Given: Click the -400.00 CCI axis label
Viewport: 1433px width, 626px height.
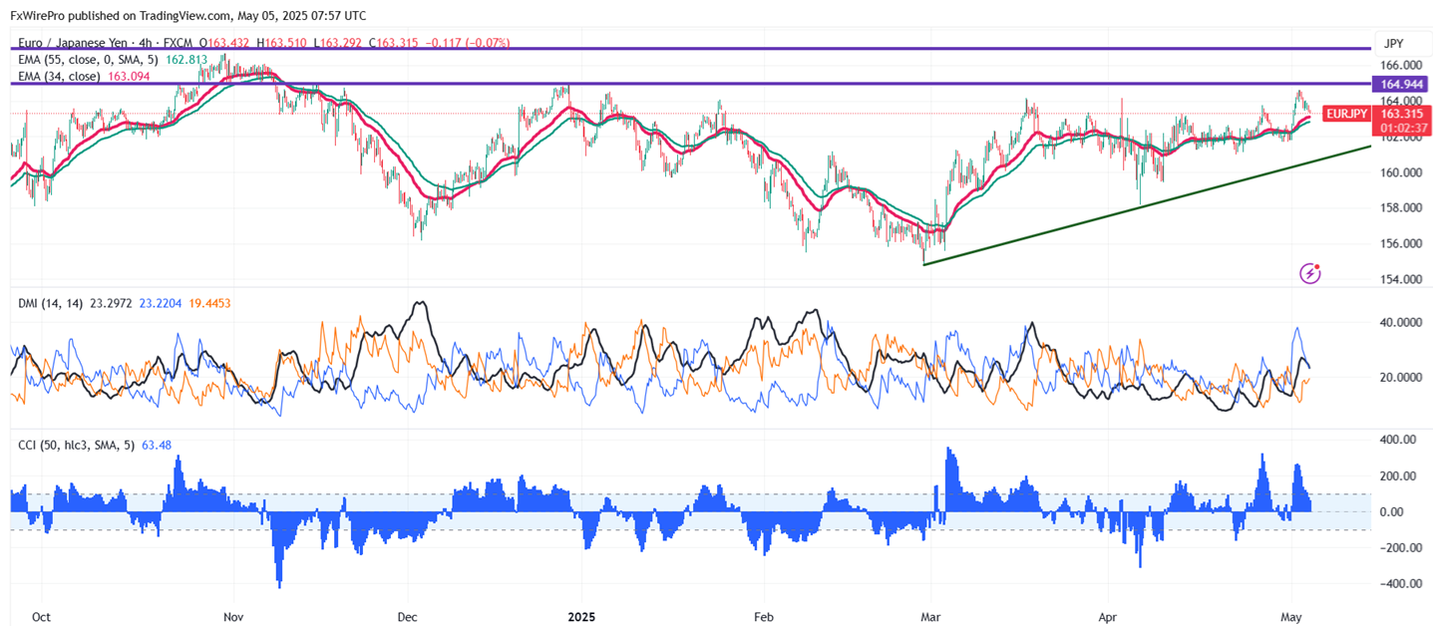Looking at the screenshot, I should [x=1399, y=583].
